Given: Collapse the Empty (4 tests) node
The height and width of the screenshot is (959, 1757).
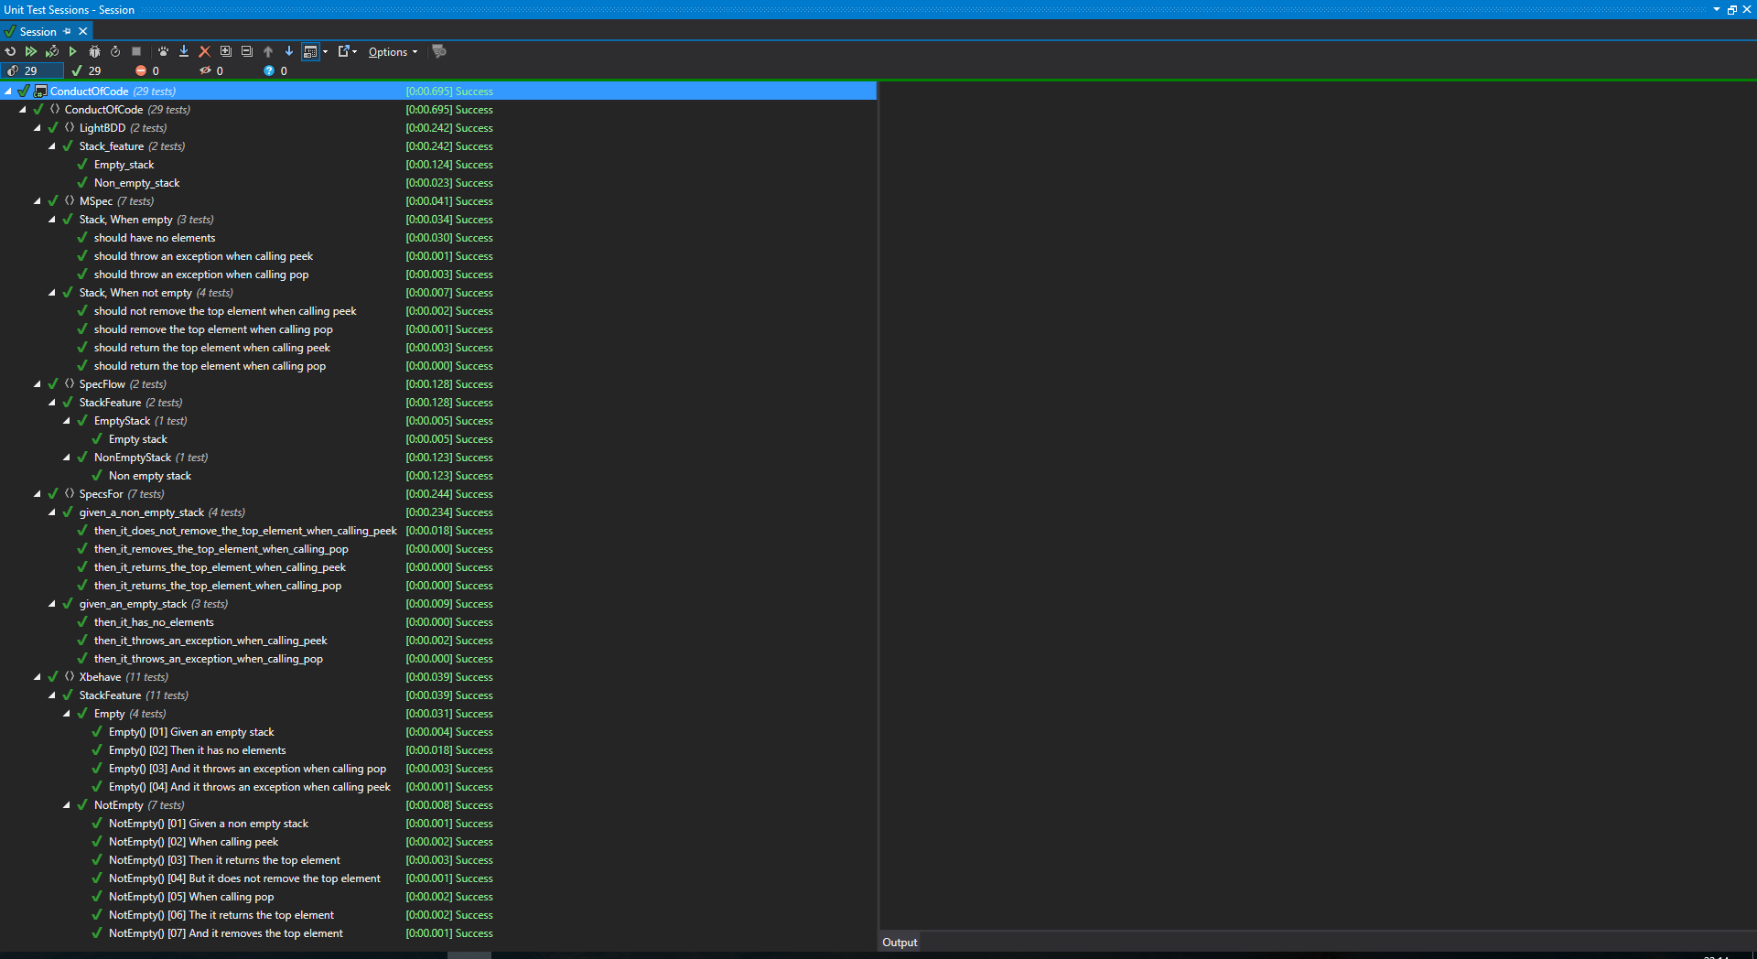Looking at the screenshot, I should click(67, 714).
